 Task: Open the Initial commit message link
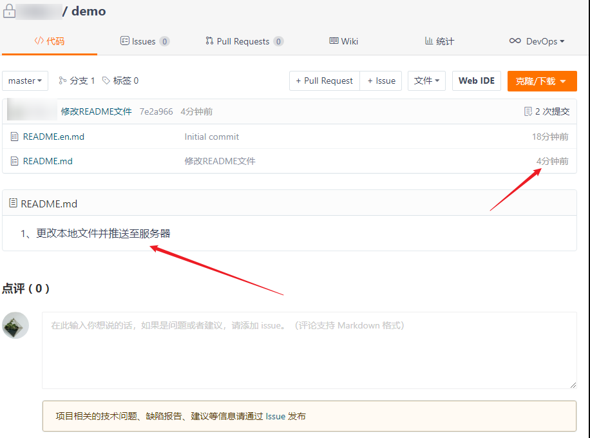pos(211,137)
